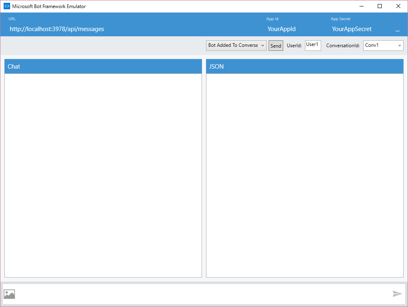Image resolution: width=408 pixels, height=307 pixels.
Task: Open the ellipsis settings menu
Action: coord(397,31)
